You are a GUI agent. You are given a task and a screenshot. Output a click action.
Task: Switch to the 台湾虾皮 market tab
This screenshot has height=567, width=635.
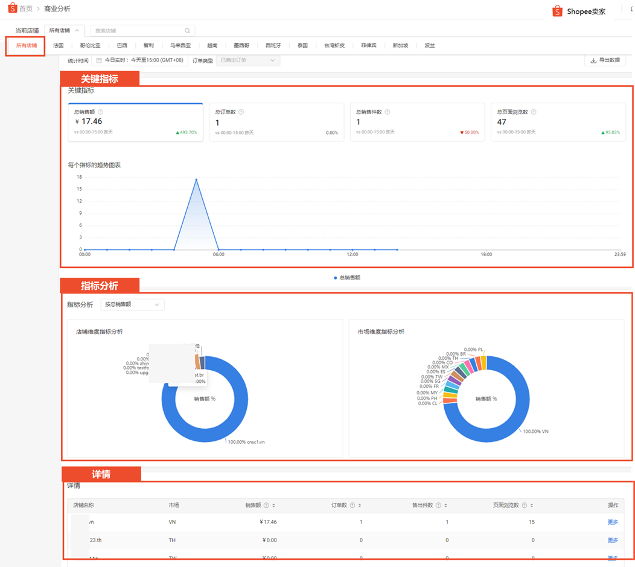pyautogui.click(x=334, y=45)
